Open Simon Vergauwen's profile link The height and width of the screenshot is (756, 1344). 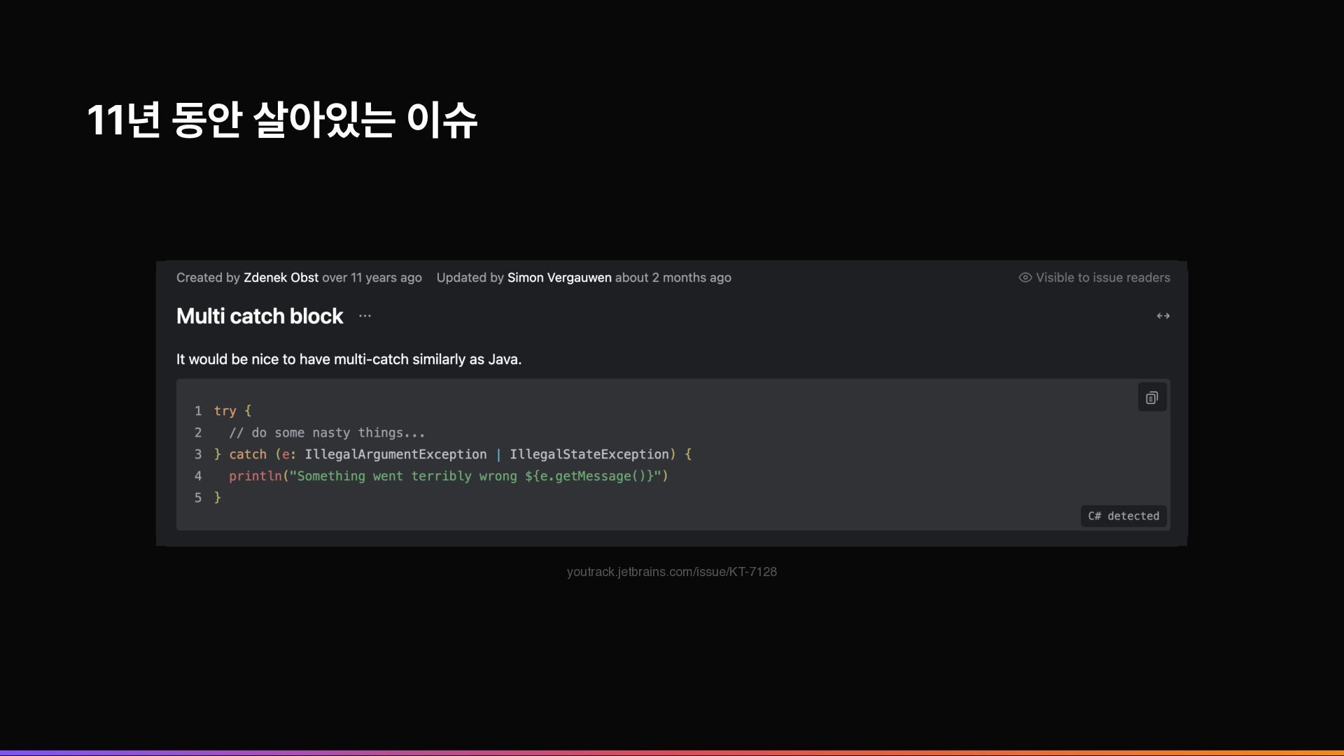point(559,277)
